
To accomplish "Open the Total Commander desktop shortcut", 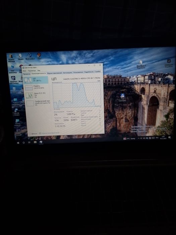I will (123, 97).
